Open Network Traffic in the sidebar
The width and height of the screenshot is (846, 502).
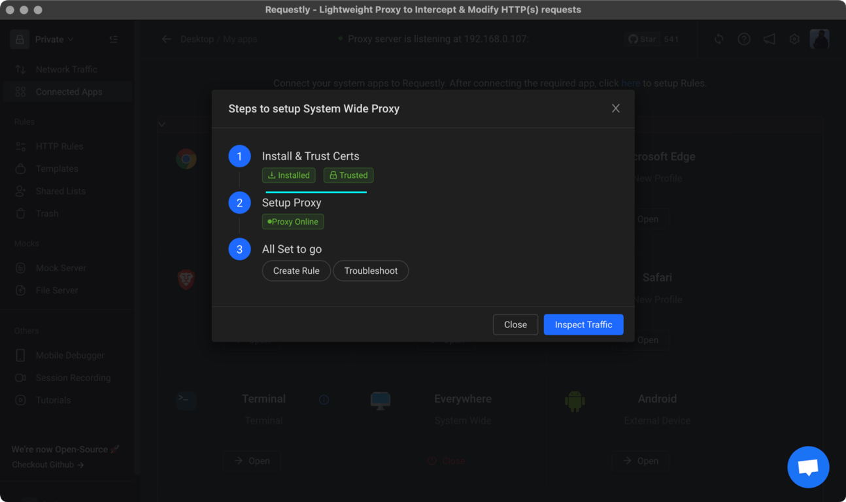click(x=66, y=69)
